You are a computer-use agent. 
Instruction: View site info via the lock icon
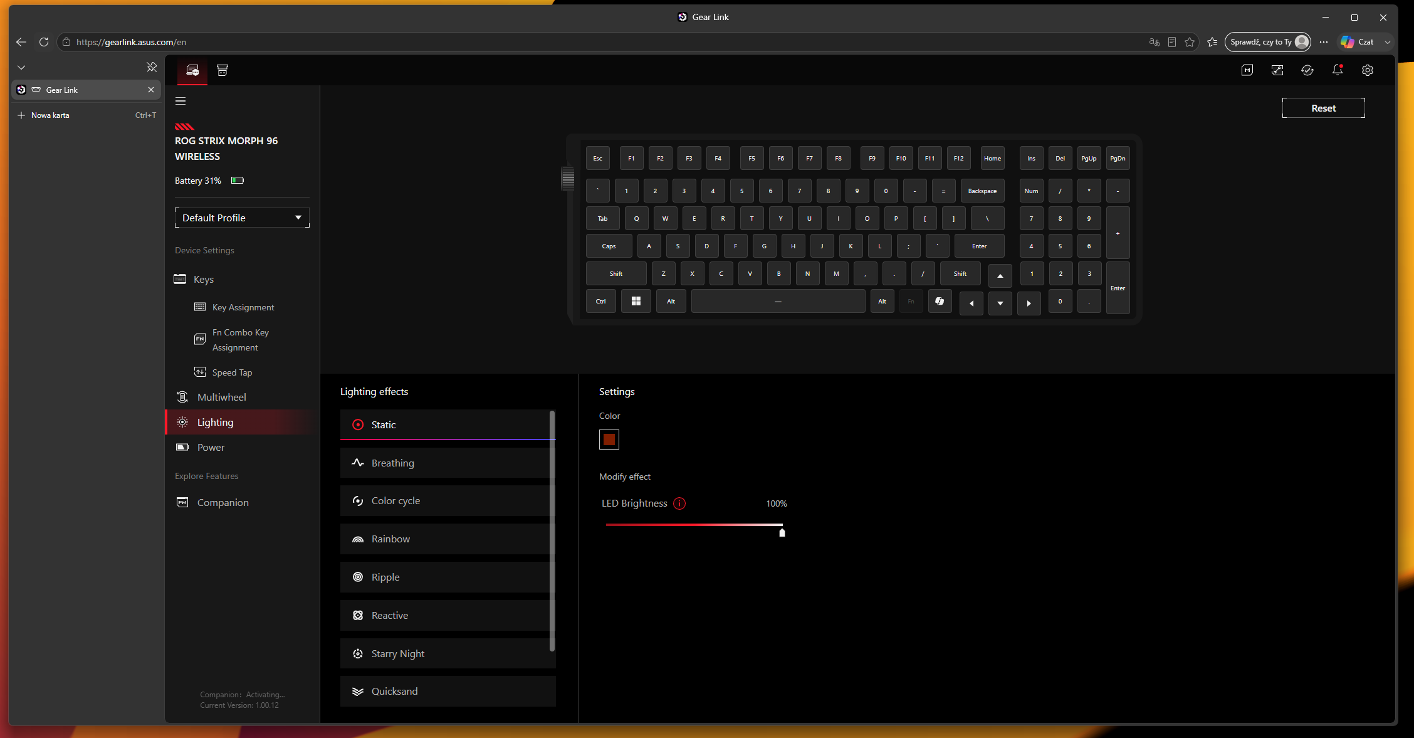[x=66, y=42]
